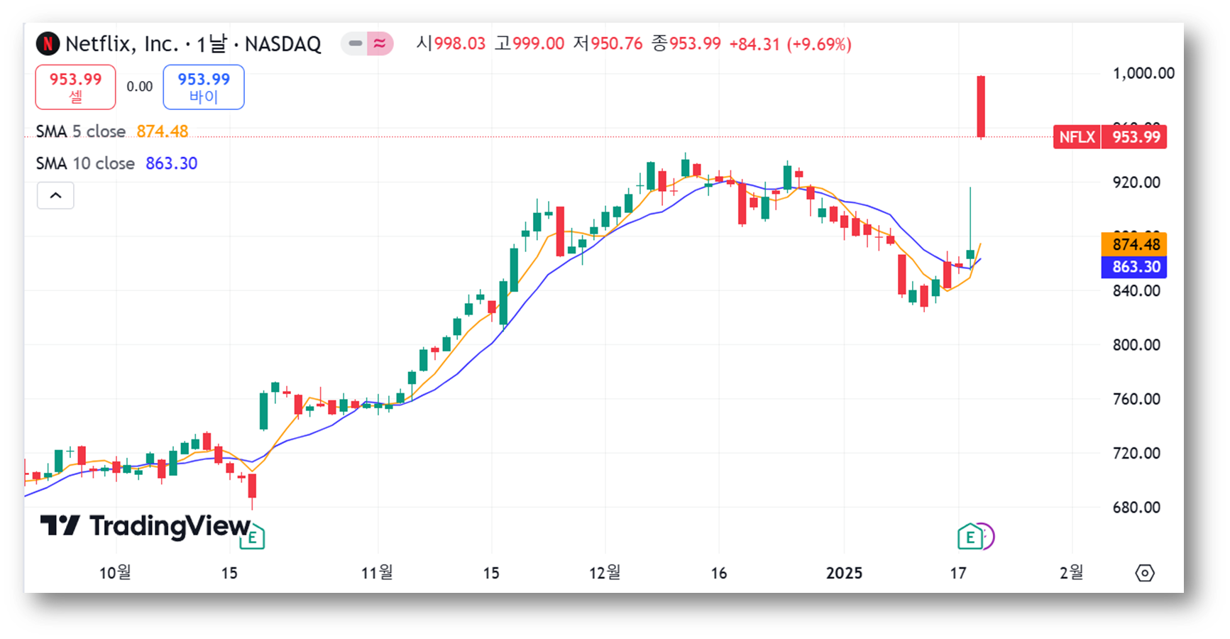Click the open value 998.03 in header
1230x639 pixels.
460,44
